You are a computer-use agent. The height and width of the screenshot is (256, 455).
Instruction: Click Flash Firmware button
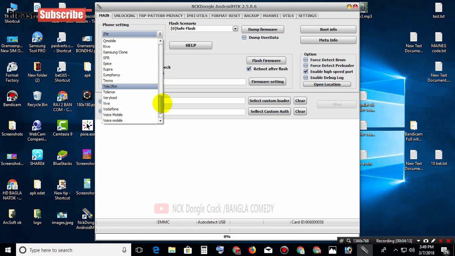(266, 60)
